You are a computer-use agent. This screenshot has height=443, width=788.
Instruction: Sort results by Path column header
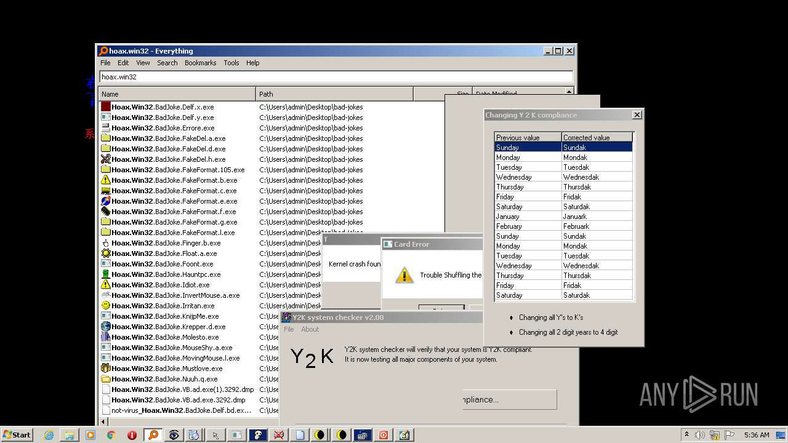[334, 94]
